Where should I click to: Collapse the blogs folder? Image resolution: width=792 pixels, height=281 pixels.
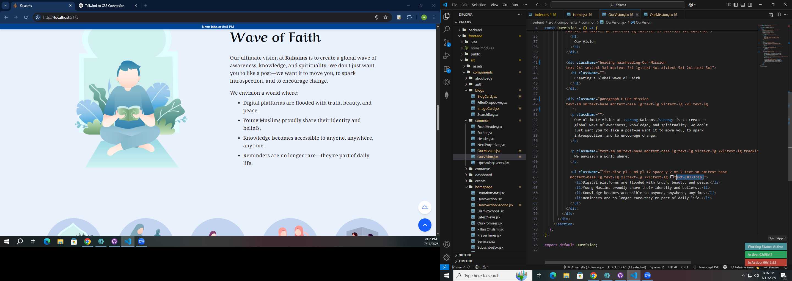(489, 90)
